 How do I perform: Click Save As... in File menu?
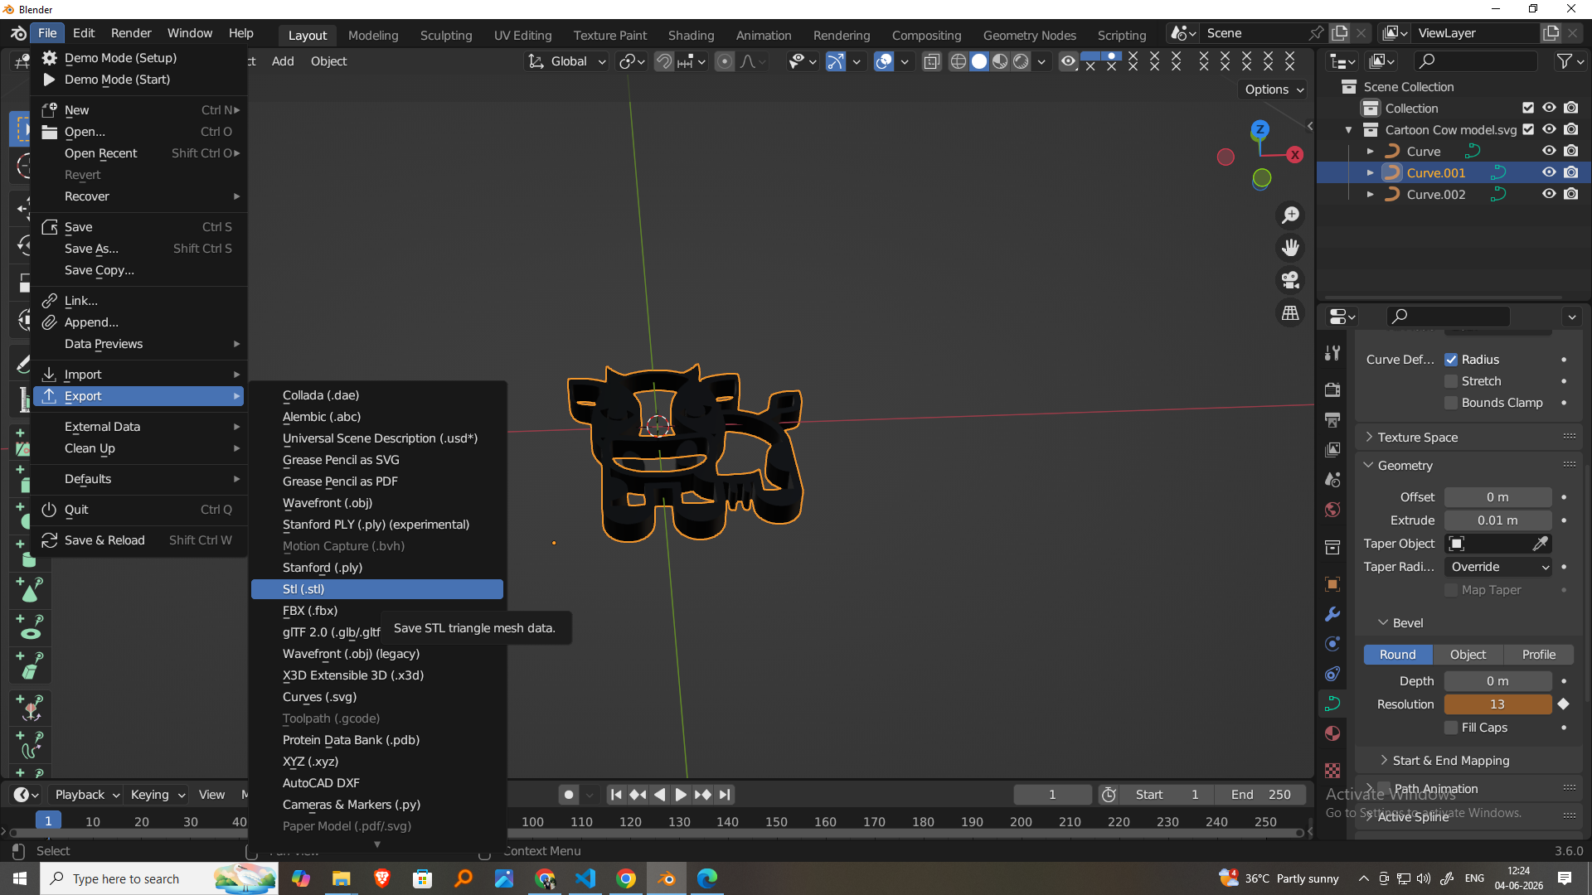[x=140, y=249]
